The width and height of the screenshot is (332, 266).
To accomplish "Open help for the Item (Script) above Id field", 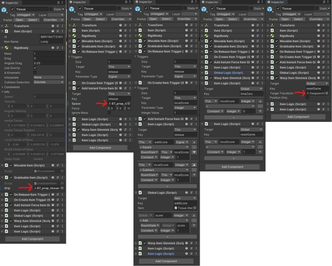I will click(x=53, y=32).
